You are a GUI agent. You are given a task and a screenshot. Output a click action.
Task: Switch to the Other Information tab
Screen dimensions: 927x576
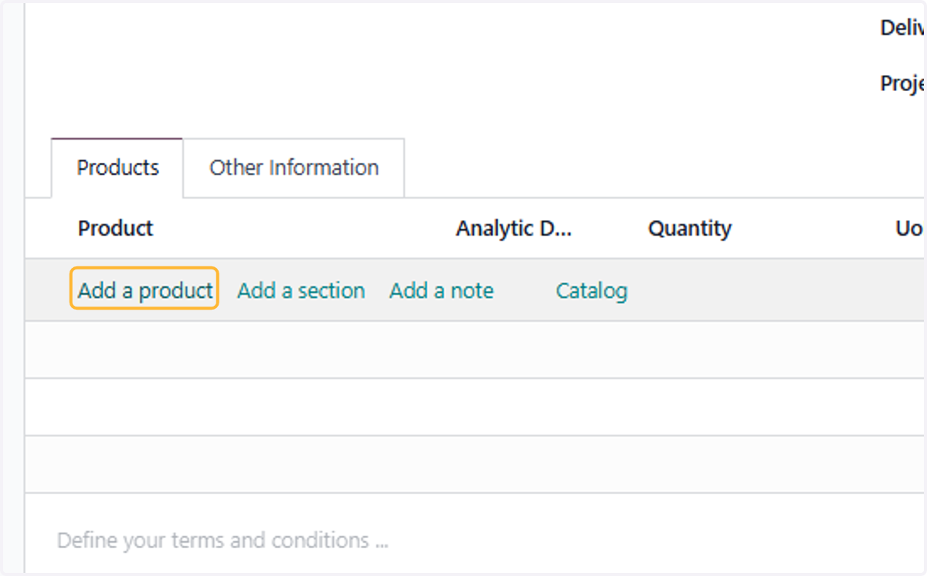pos(294,168)
